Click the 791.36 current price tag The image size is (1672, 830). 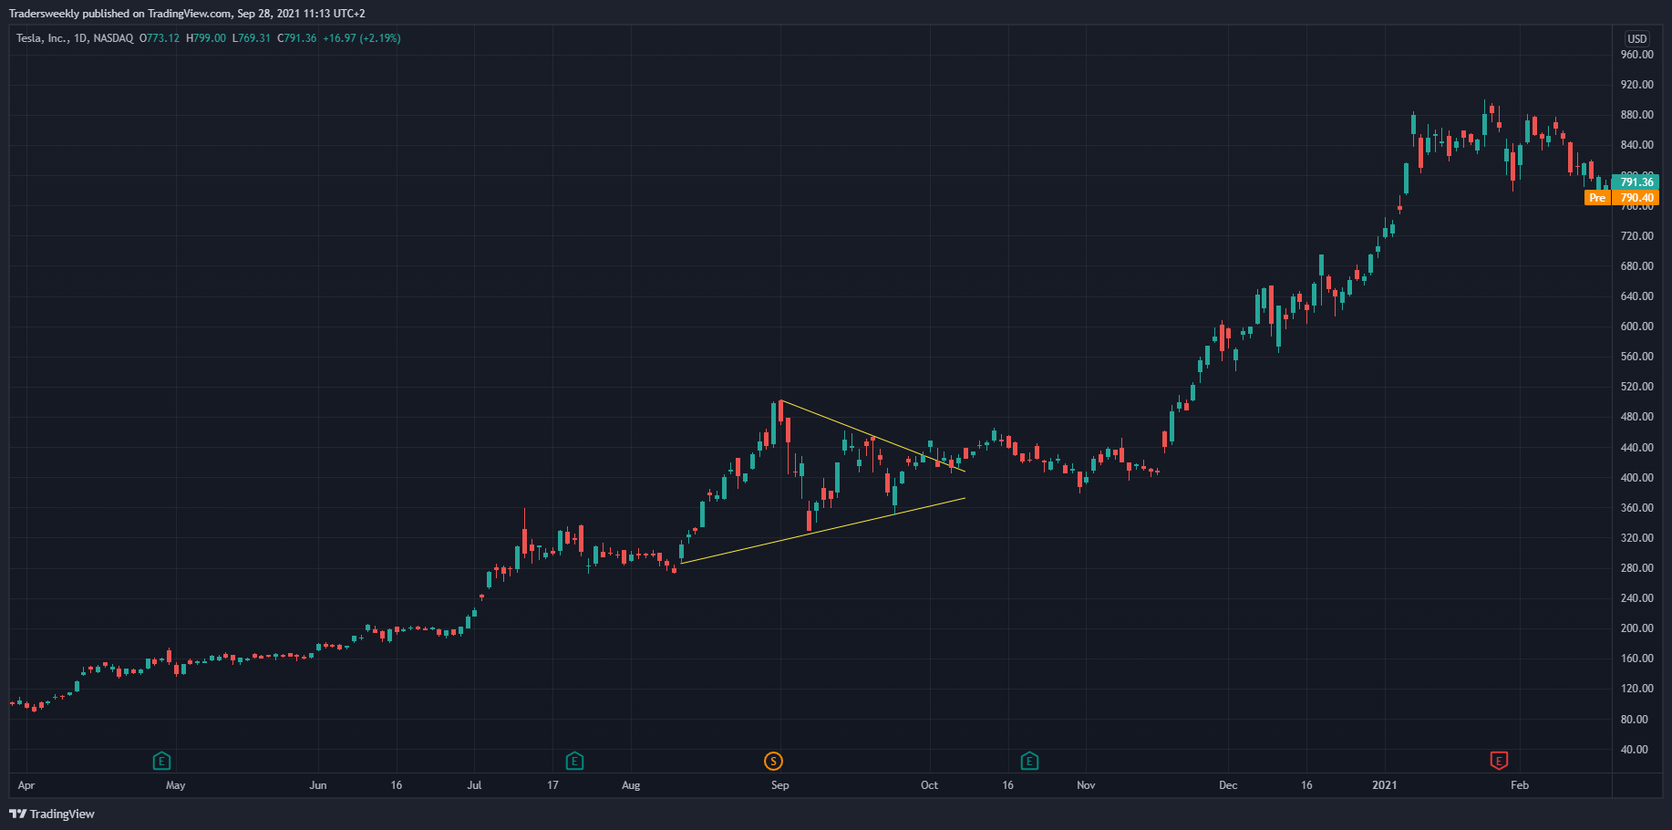tap(1636, 182)
